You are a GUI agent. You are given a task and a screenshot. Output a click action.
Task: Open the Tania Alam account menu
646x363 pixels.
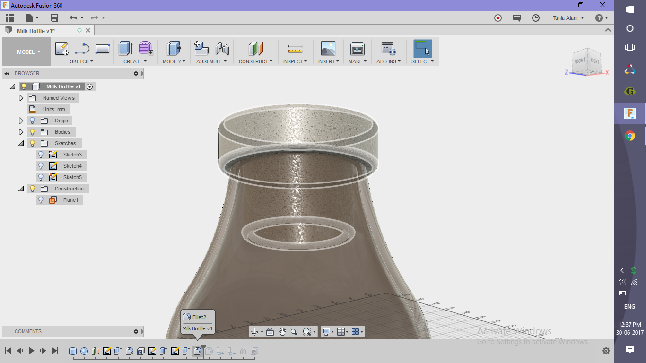pos(568,18)
